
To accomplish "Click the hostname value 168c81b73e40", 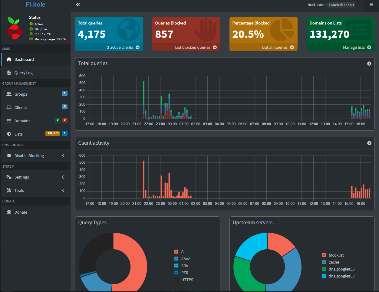I will coord(341,5).
